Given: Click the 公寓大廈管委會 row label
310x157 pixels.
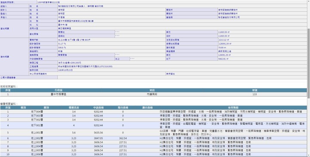Looking at the screenshot, I should coord(8,78).
